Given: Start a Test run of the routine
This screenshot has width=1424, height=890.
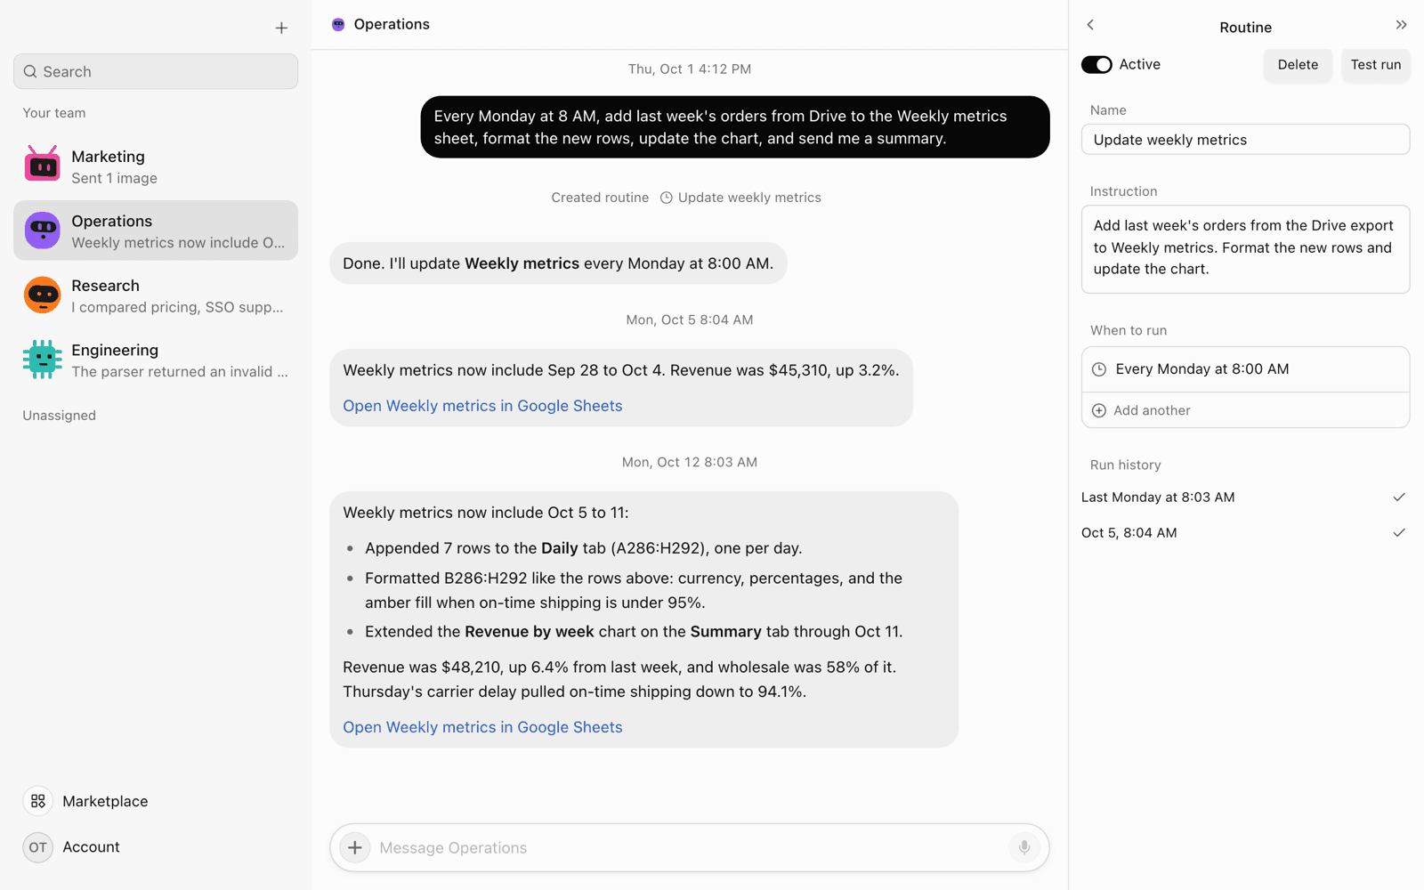Looking at the screenshot, I should pos(1375,65).
